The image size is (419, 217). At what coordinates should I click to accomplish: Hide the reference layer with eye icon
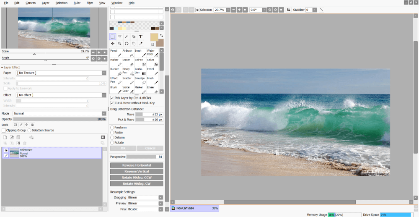pyautogui.click(x=6, y=150)
